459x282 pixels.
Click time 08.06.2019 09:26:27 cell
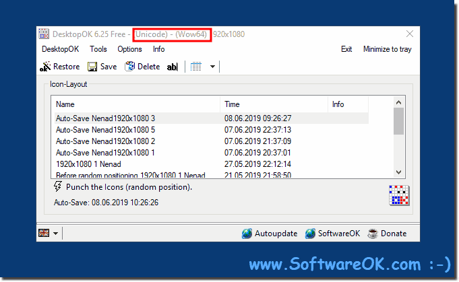(x=257, y=118)
